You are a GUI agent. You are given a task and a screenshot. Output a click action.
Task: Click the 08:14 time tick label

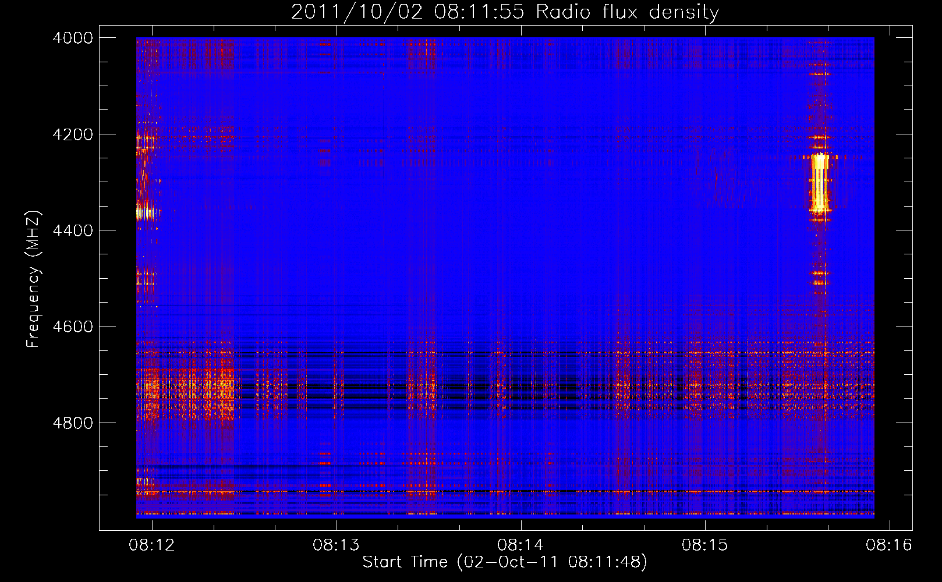(520, 545)
